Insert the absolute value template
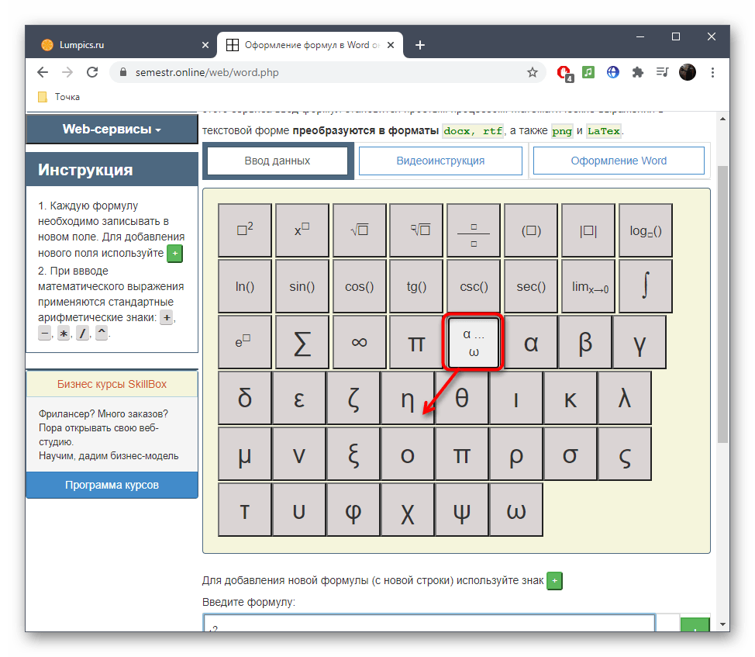 point(588,230)
